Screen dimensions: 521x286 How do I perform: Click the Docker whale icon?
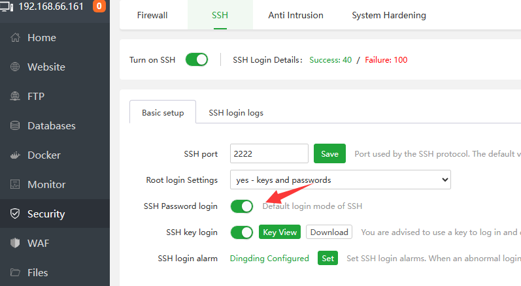coord(16,155)
